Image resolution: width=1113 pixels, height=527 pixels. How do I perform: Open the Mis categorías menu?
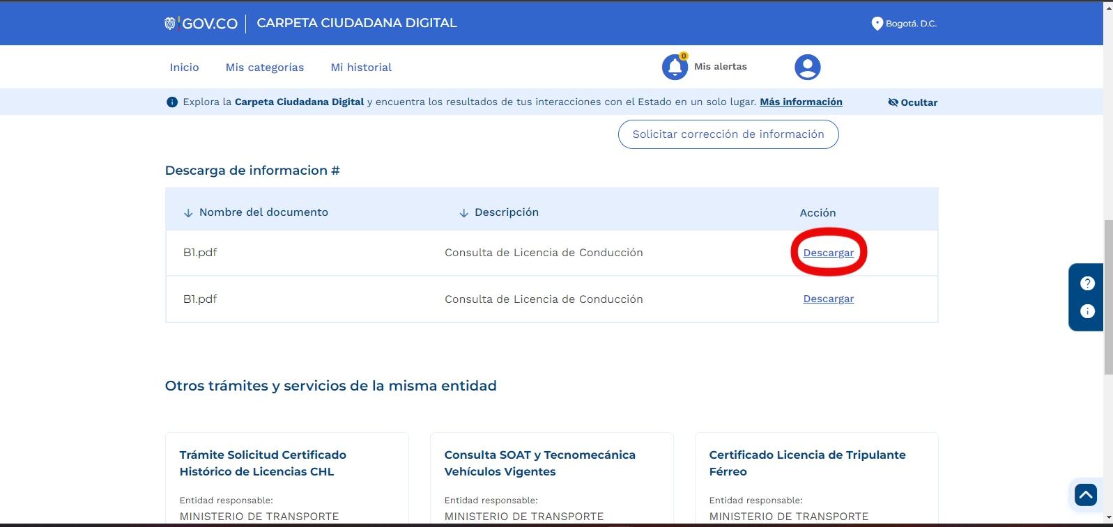pos(265,68)
